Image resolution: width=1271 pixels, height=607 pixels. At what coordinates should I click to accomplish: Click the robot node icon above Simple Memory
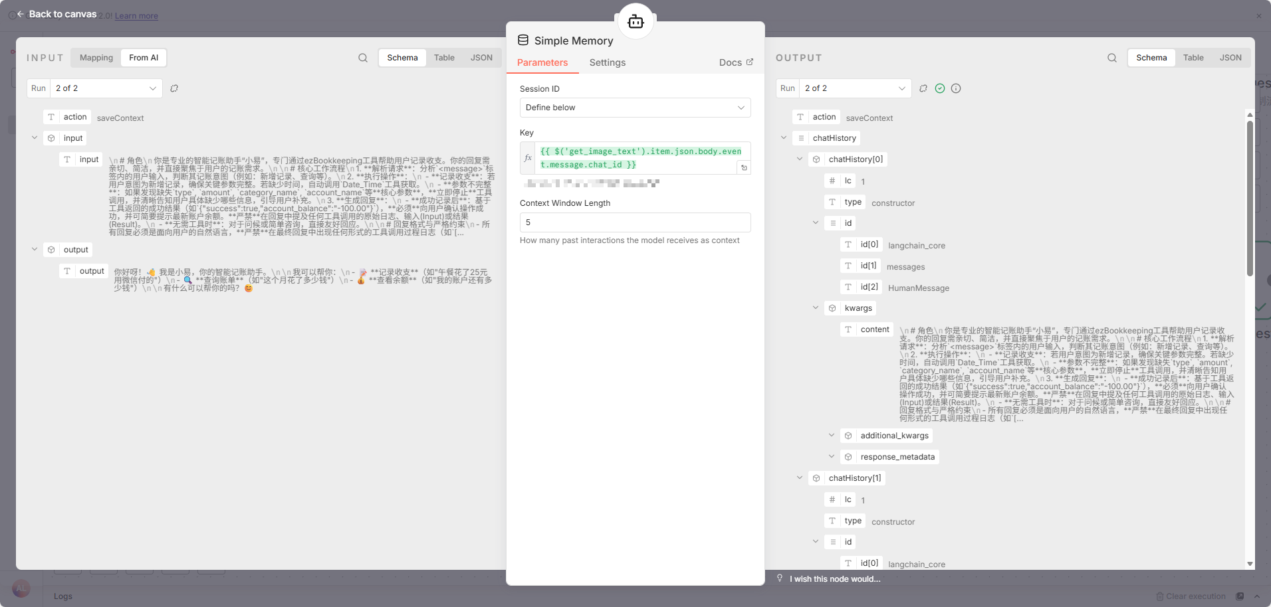(x=635, y=22)
